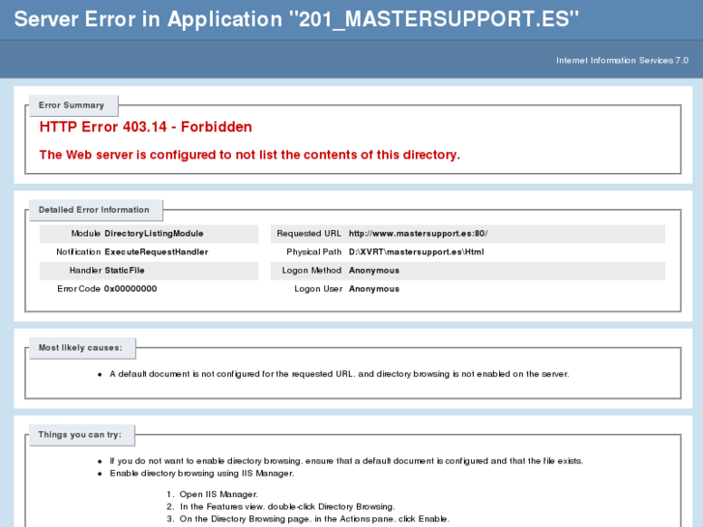Click the Server Error in Application page title
Image resolution: width=703 pixels, height=527 pixels.
click(x=296, y=19)
